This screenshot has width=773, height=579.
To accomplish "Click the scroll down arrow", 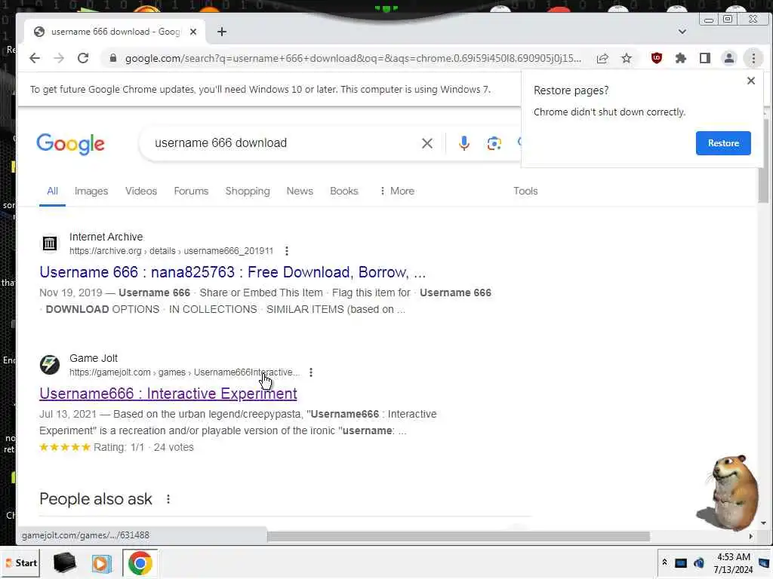I will 763,523.
